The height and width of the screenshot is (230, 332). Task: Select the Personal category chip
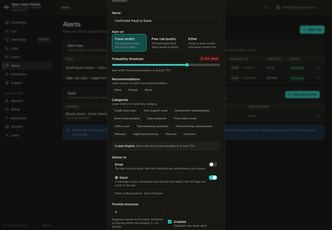pyautogui.click(x=171, y=134)
